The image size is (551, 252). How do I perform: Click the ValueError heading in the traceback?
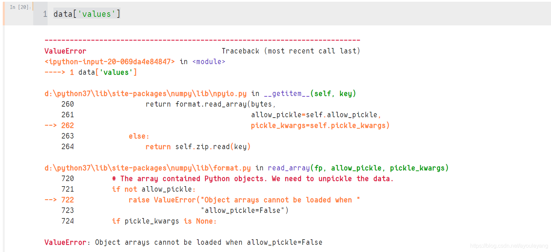pos(65,51)
